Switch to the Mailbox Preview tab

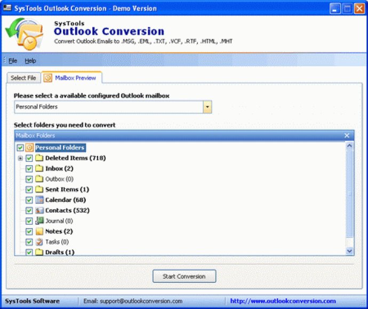tap(71, 77)
